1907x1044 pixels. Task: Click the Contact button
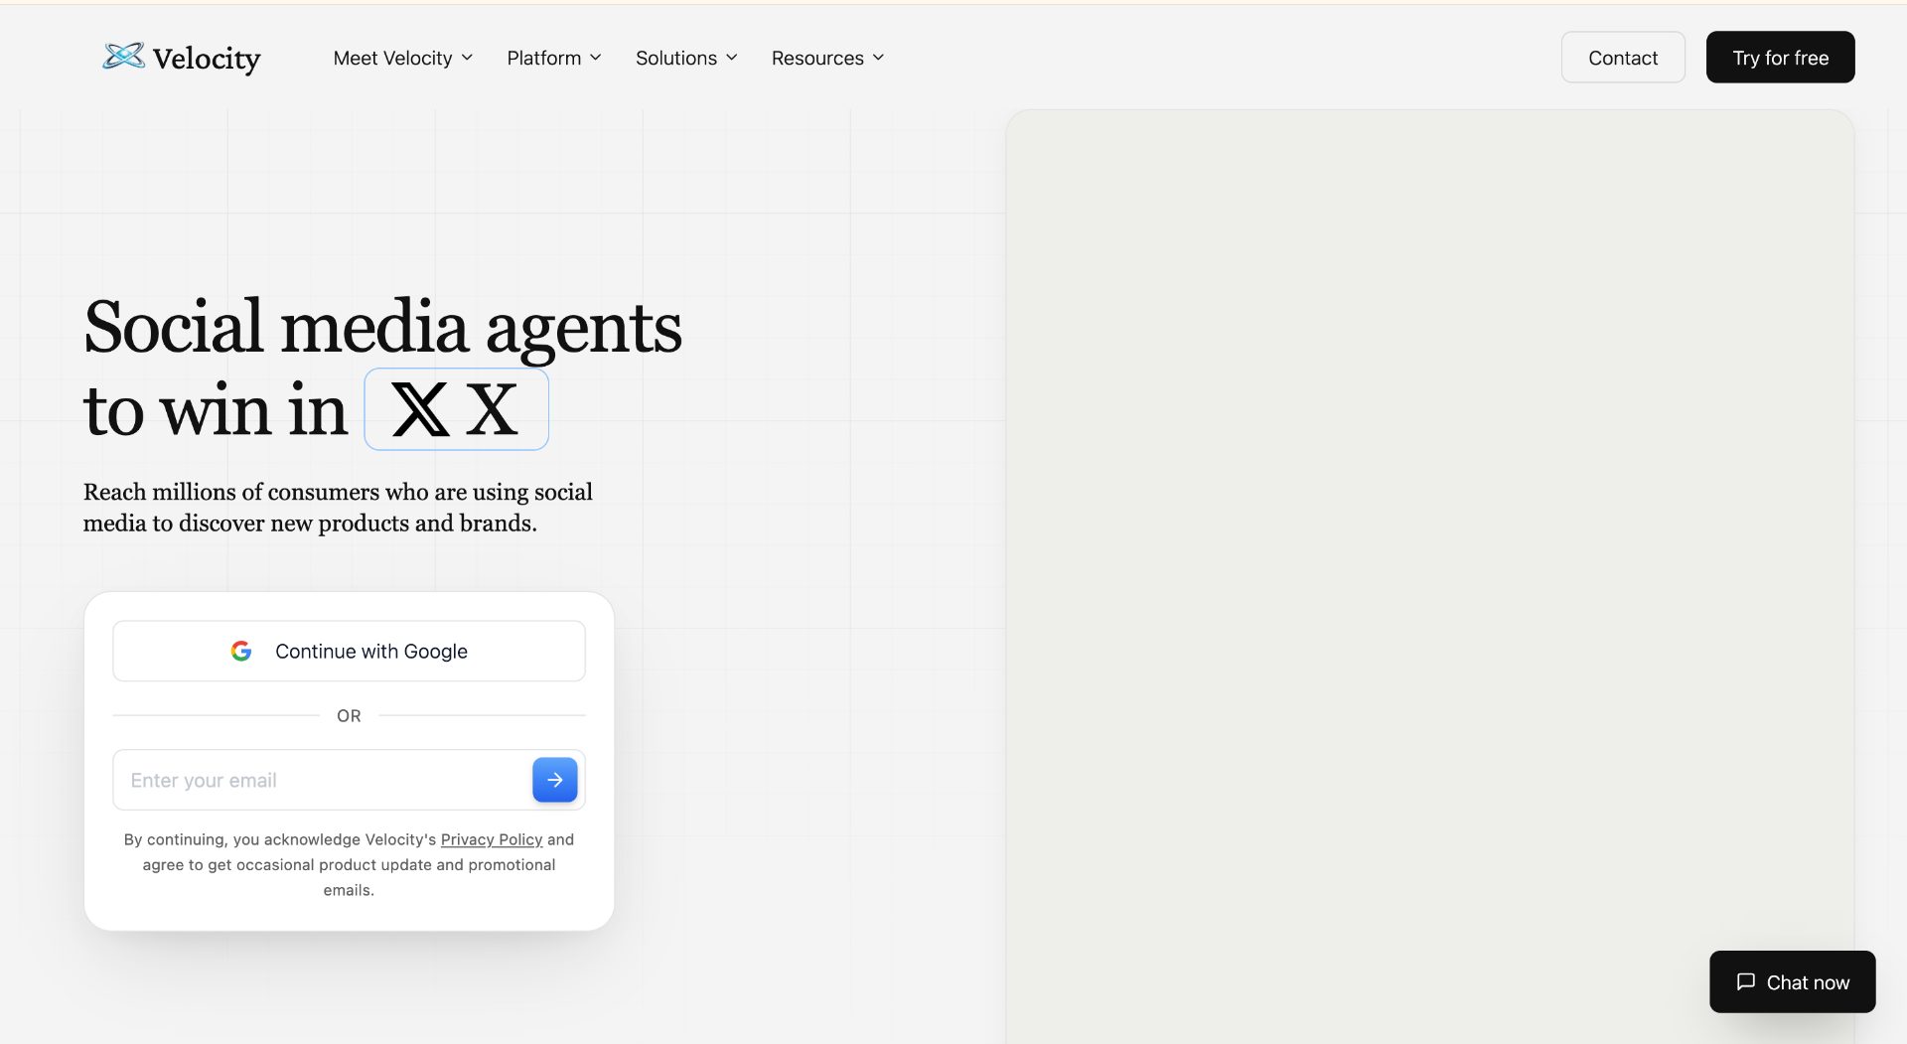(x=1623, y=58)
